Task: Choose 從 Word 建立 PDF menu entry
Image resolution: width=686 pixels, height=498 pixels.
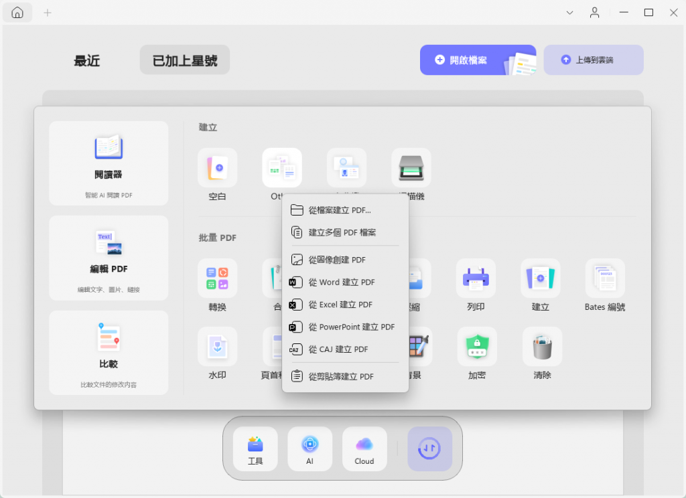Action: (345, 282)
